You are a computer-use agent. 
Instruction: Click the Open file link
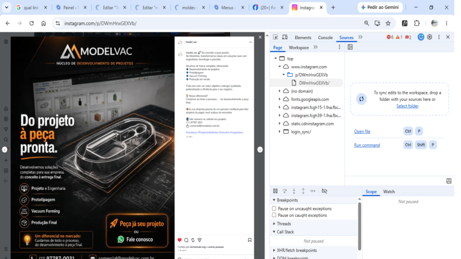(x=362, y=131)
